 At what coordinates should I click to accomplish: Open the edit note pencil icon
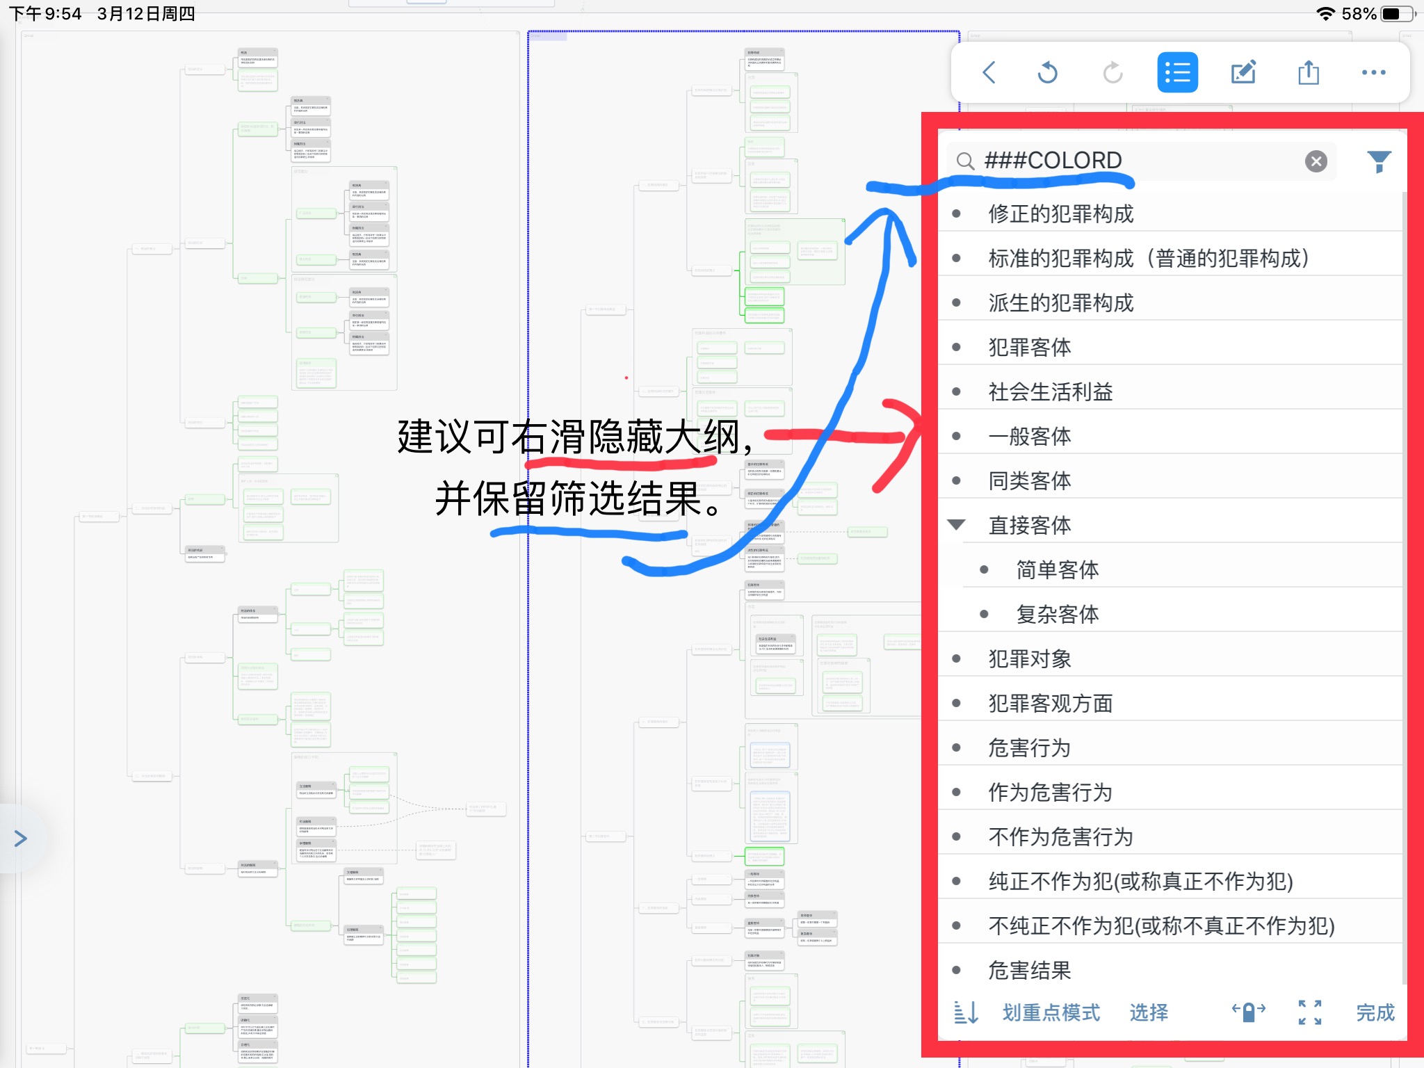[x=1243, y=72]
